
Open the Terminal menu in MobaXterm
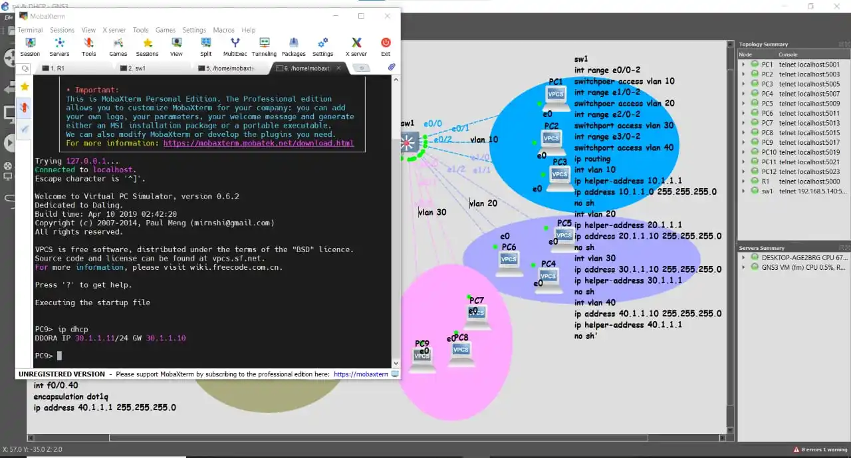30,30
